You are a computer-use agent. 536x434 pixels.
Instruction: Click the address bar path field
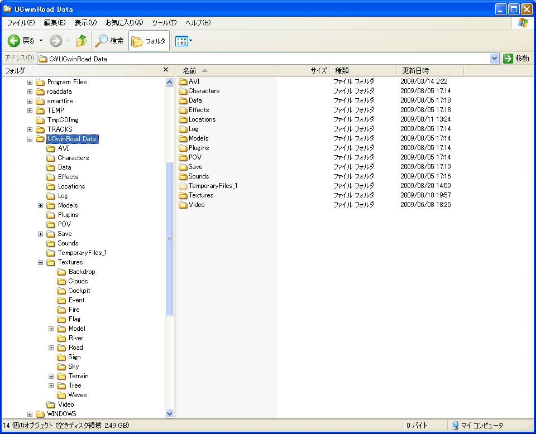point(264,59)
